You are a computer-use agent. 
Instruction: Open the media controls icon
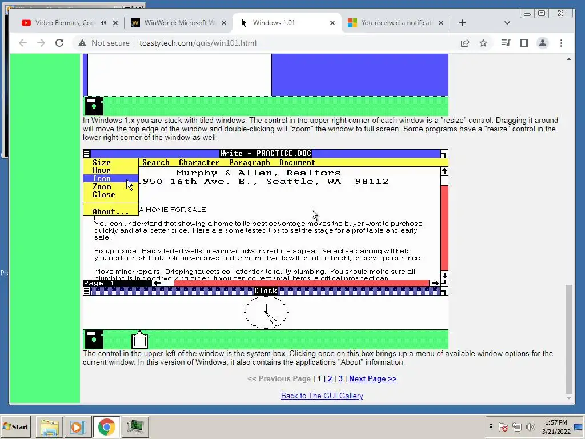click(506, 43)
